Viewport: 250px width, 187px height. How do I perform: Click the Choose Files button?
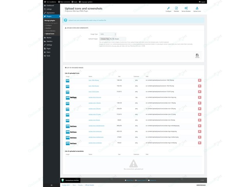[x=105, y=39]
